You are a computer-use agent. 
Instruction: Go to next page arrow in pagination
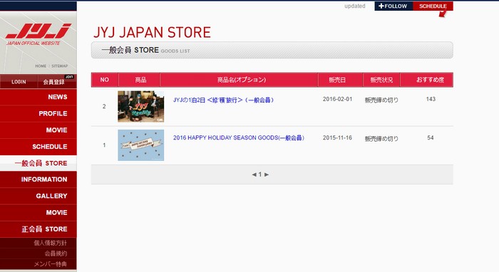(267, 174)
